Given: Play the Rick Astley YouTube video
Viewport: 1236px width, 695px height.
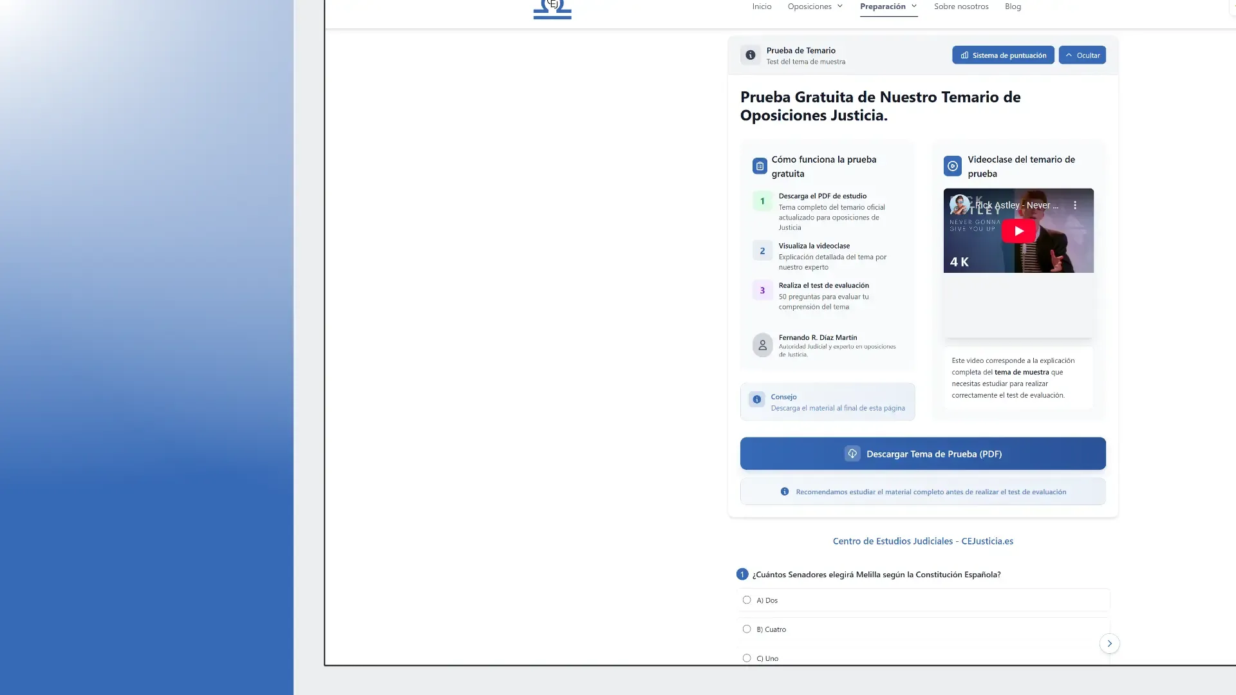Looking at the screenshot, I should click(1019, 230).
